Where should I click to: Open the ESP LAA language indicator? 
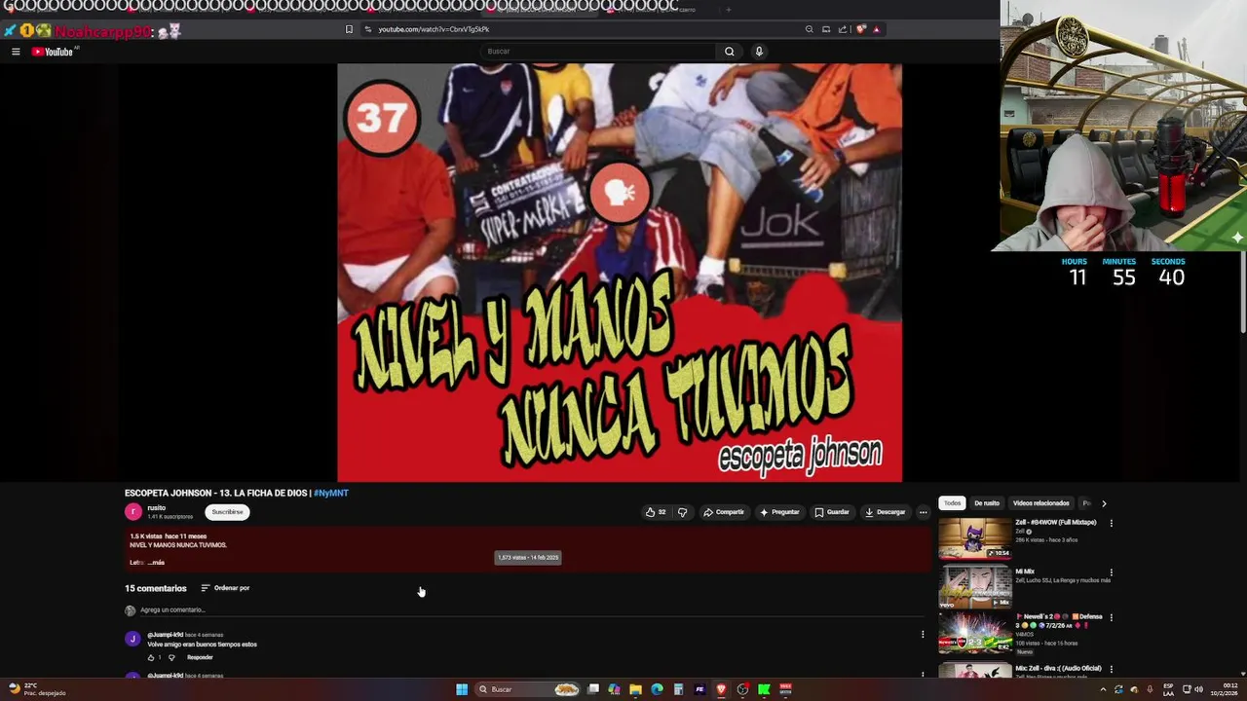coord(1168,689)
